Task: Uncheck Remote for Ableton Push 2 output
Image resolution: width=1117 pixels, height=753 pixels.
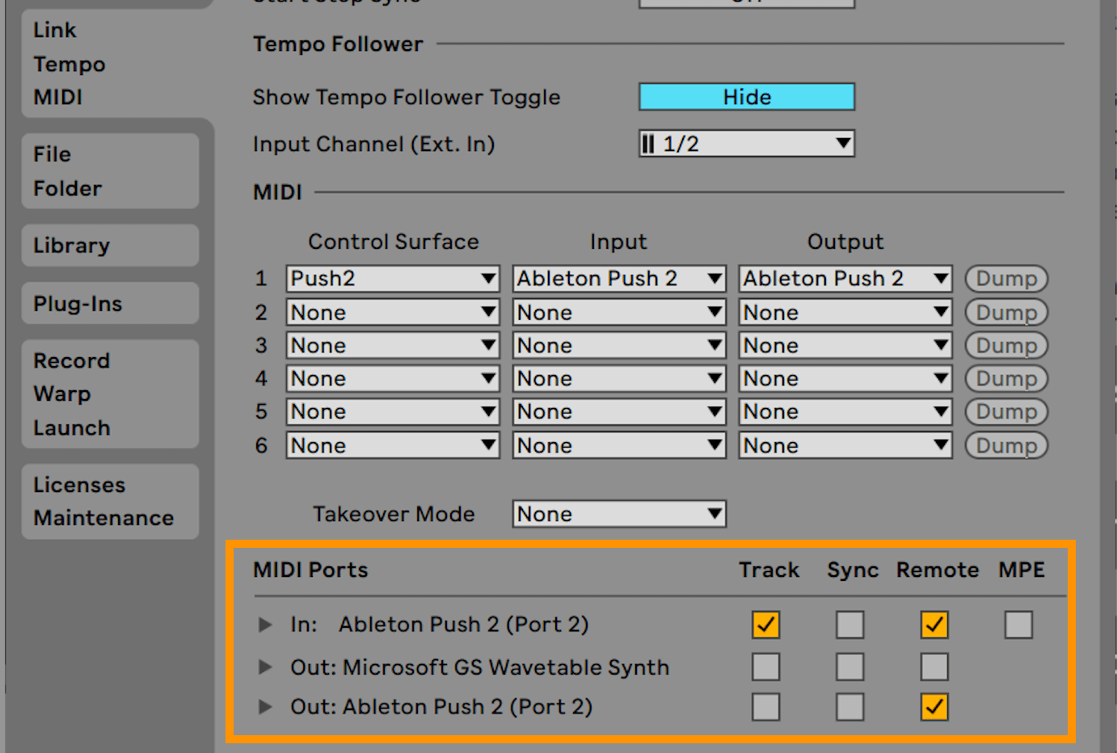Action: (x=934, y=706)
